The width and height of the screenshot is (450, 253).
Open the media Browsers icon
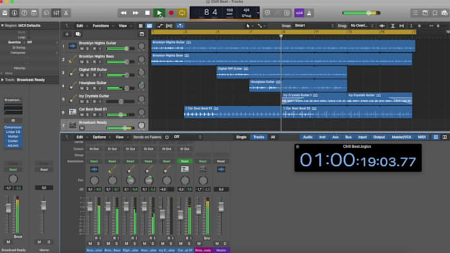(445, 13)
